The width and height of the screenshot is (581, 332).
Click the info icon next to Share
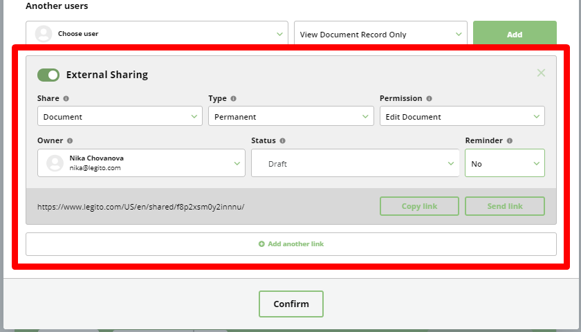click(66, 98)
